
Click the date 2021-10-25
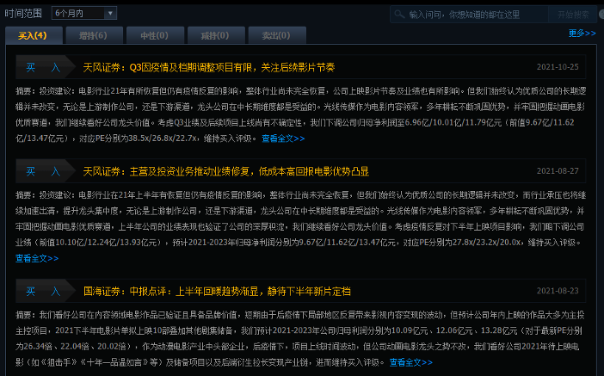pyautogui.click(x=558, y=67)
